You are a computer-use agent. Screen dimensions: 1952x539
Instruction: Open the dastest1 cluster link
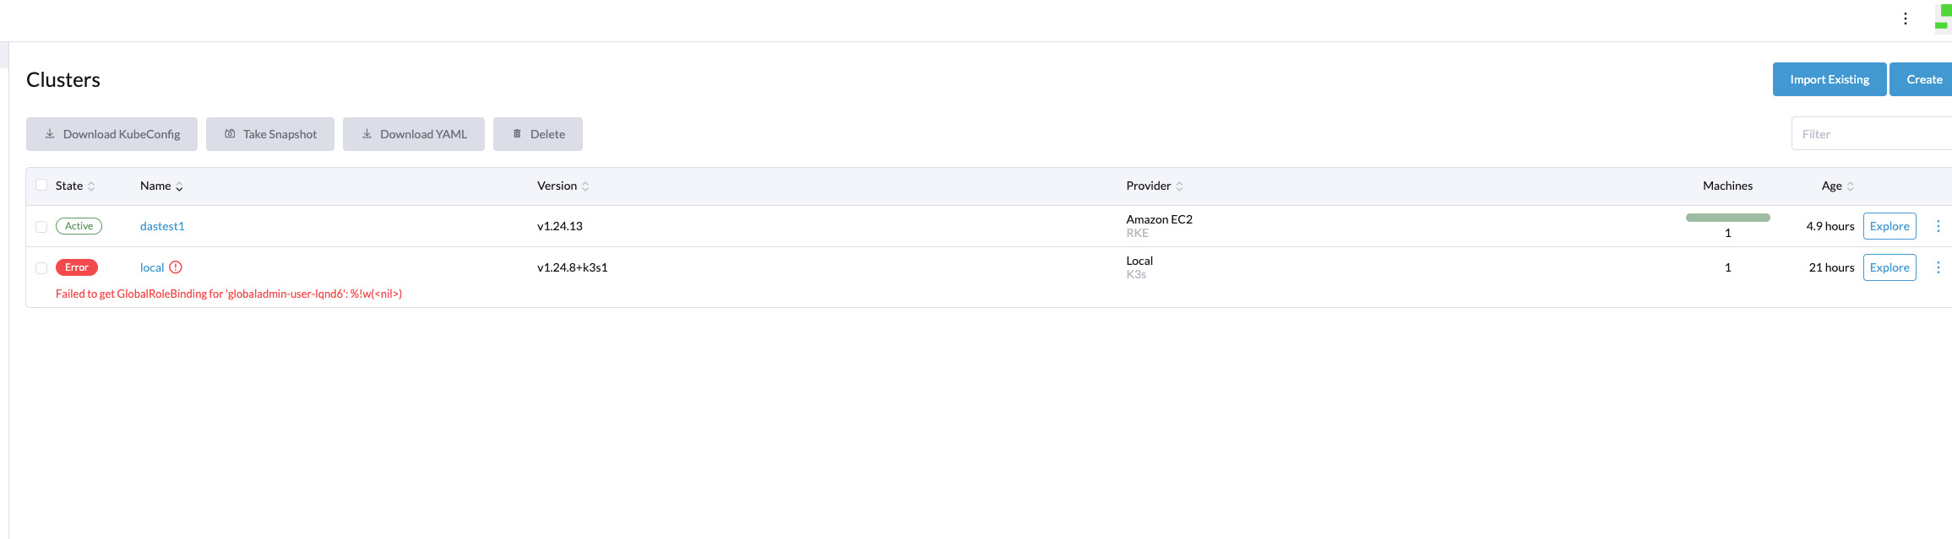click(x=162, y=226)
